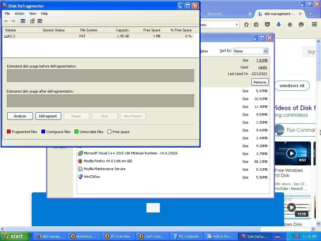The width and height of the screenshot is (321, 241).
Task: Click the windows nt search suggestion
Action: click(292, 86)
